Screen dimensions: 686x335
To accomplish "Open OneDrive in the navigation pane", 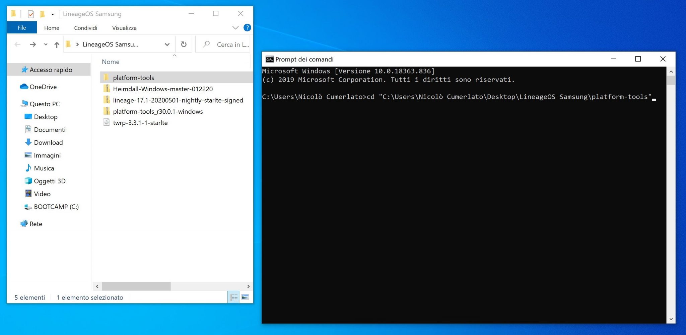I will 43,87.
